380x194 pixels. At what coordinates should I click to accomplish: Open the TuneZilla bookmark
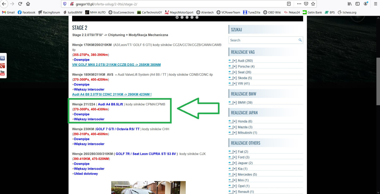click(251, 12)
